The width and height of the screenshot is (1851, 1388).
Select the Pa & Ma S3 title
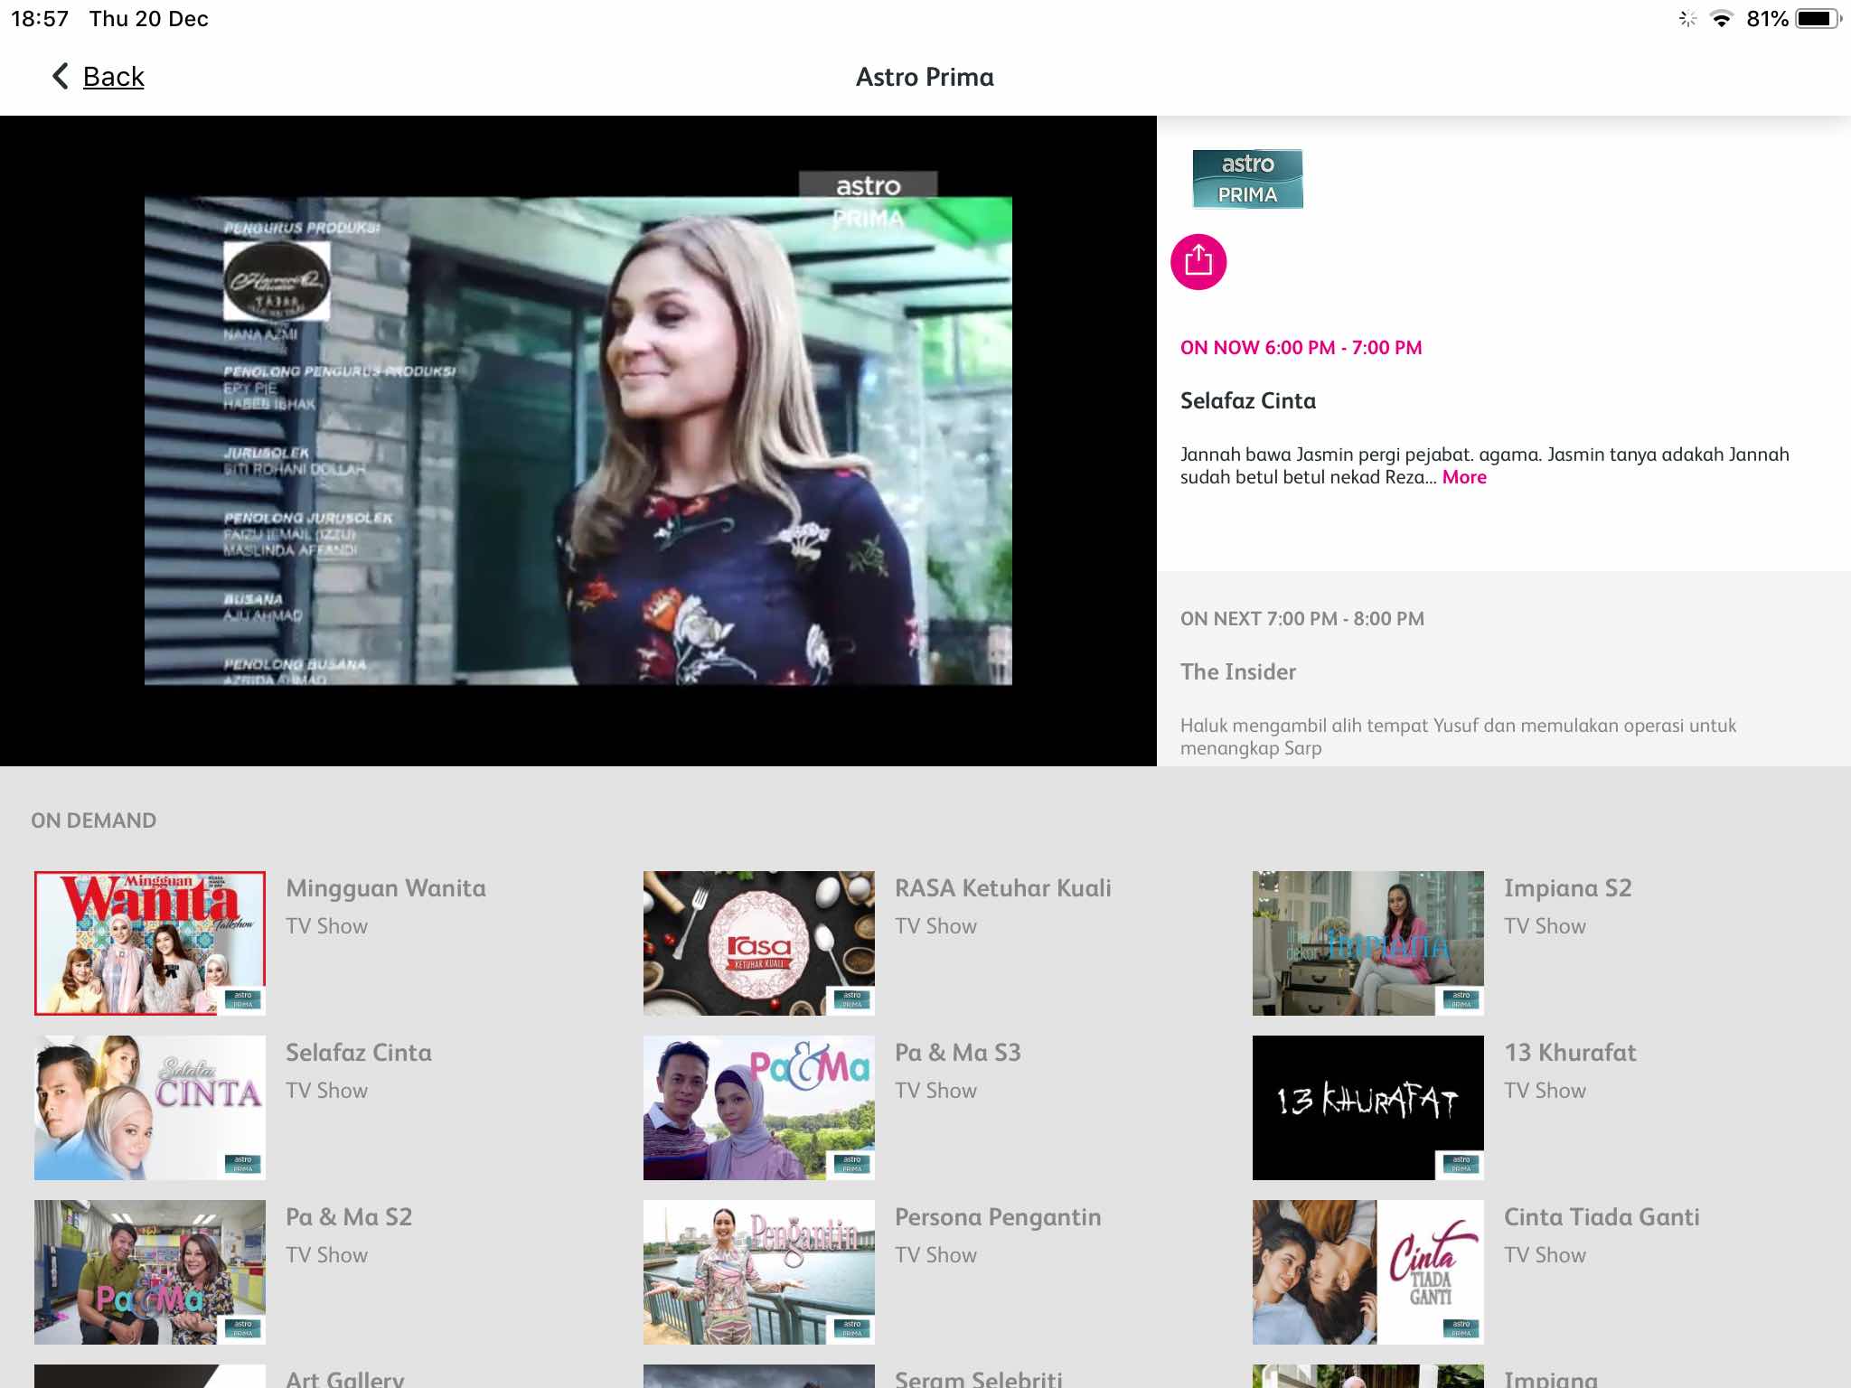coord(958,1053)
